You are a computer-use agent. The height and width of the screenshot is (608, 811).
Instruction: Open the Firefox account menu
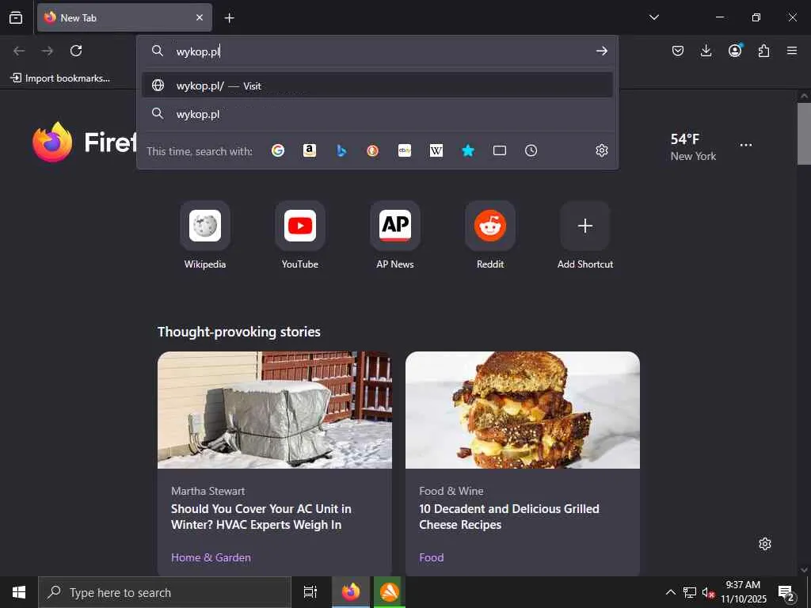(735, 50)
